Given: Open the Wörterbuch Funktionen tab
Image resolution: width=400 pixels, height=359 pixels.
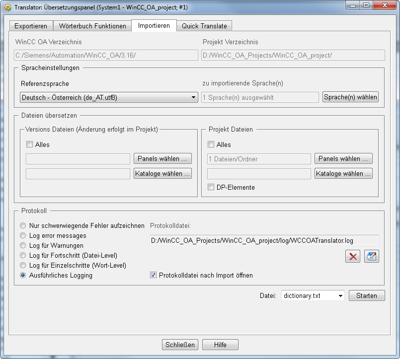Looking at the screenshot, I should coord(92,26).
